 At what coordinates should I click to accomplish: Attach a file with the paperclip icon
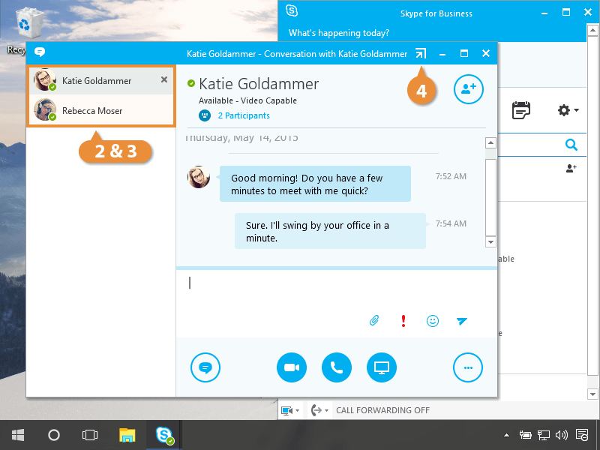[x=374, y=321]
